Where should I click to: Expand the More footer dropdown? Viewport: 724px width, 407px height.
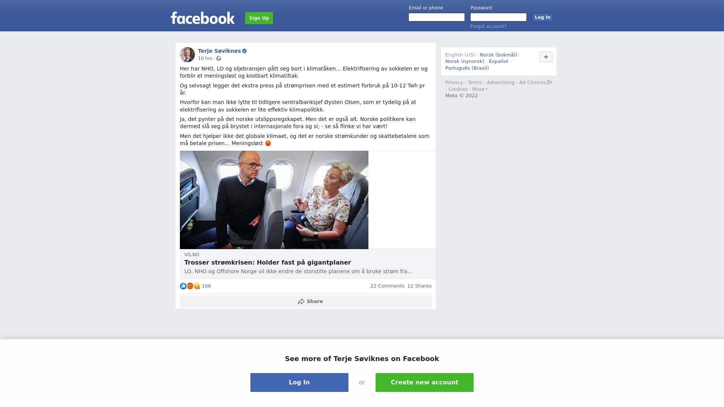[x=480, y=89]
